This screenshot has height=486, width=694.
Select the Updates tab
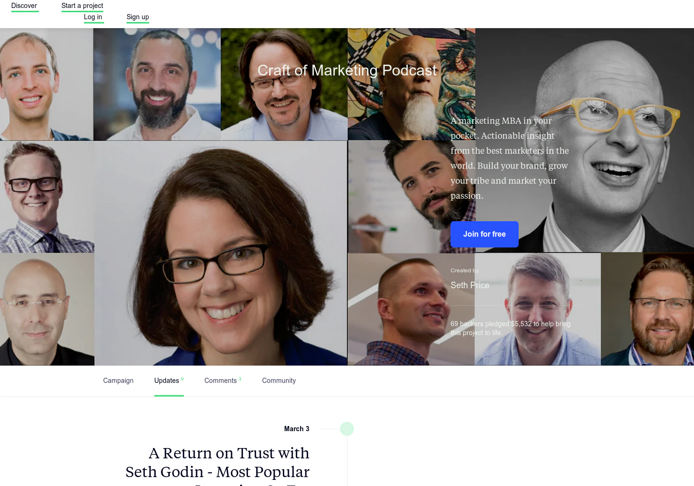(169, 381)
